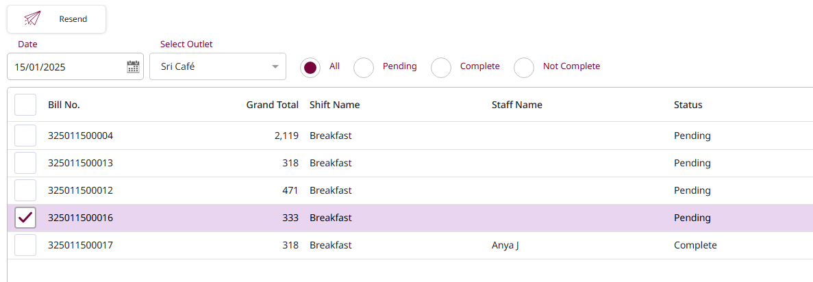The width and height of the screenshot is (813, 282).
Task: Check the box for bill 325011500017
Action: pos(25,245)
